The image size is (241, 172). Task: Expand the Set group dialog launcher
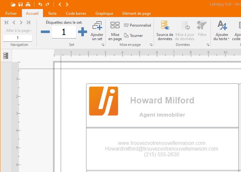pos(103,45)
